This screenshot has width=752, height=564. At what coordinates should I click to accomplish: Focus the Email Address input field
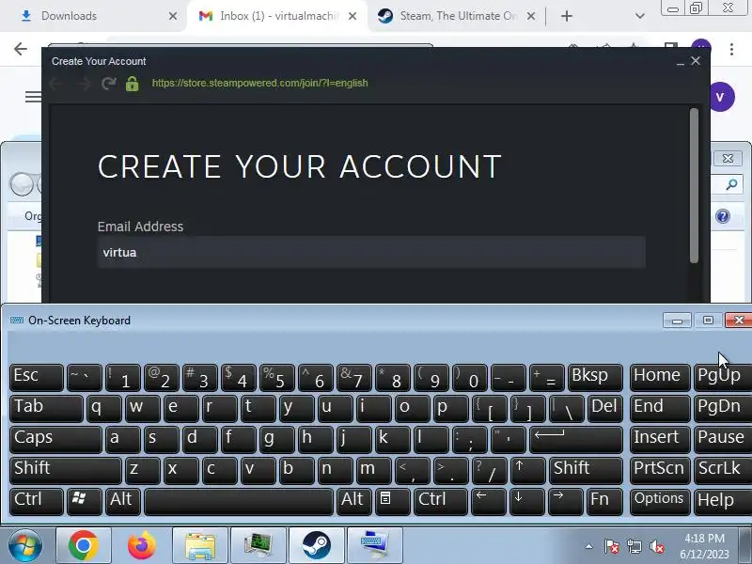[371, 252]
